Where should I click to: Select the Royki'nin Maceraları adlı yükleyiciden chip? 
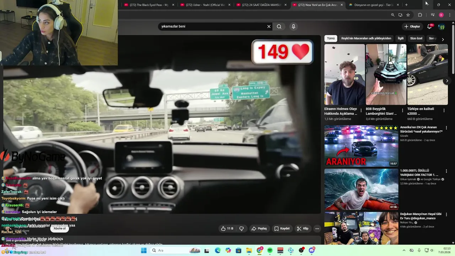[x=366, y=38]
